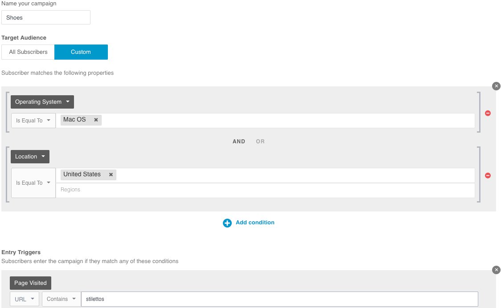Remove the Mac OS tag
This screenshot has height=308, width=501.
coord(95,120)
